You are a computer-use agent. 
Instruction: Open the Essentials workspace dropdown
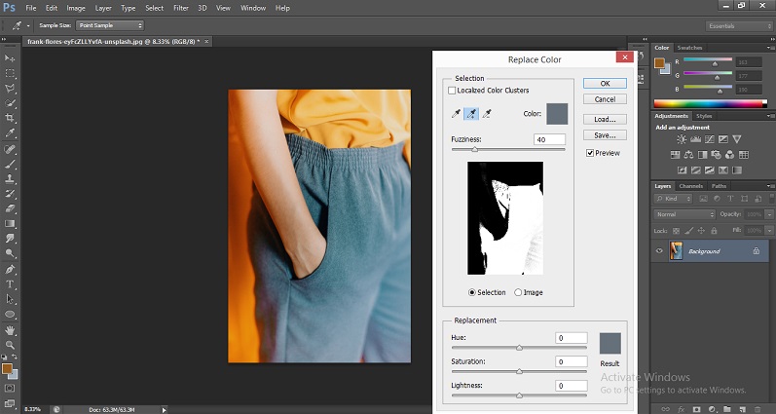coord(739,25)
